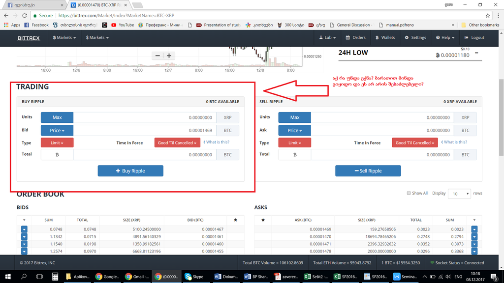Select ask price 0.00001470 in order book
504x283 pixels.
click(320, 237)
